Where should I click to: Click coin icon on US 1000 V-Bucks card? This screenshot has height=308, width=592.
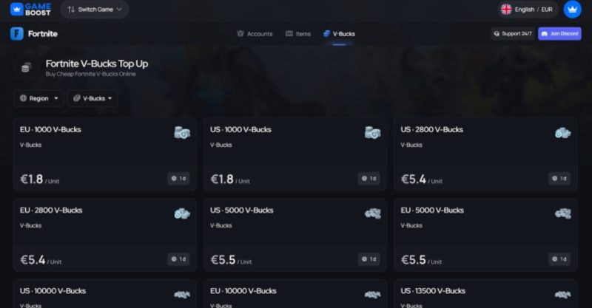(373, 133)
